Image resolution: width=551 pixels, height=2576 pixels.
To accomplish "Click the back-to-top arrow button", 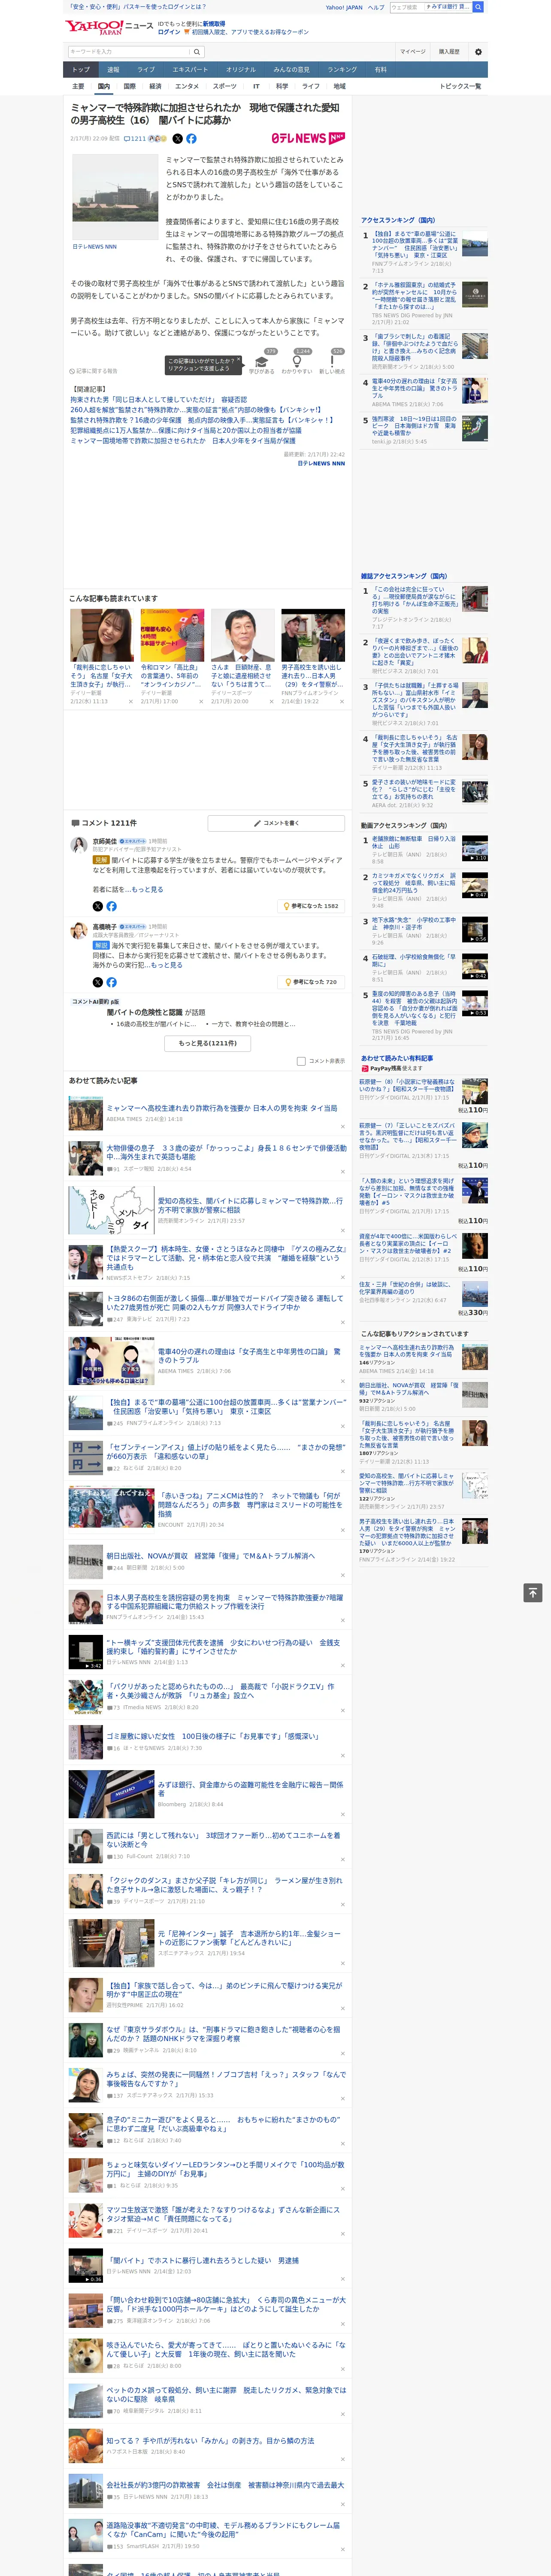I will (533, 1593).
